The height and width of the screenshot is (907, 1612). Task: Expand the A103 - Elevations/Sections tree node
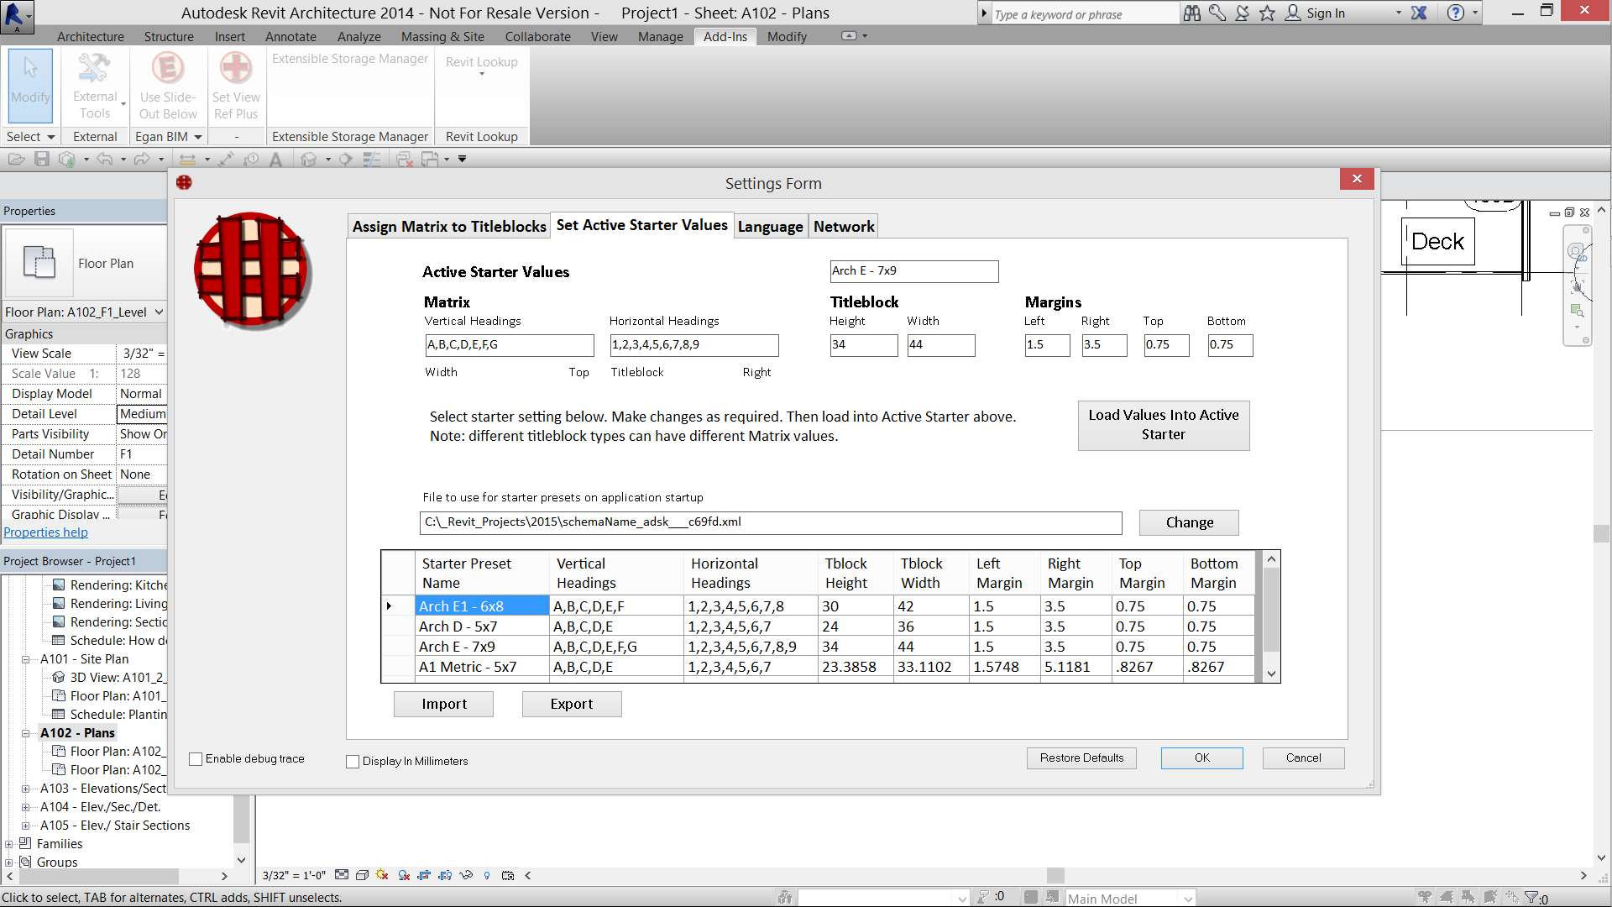[x=25, y=789]
